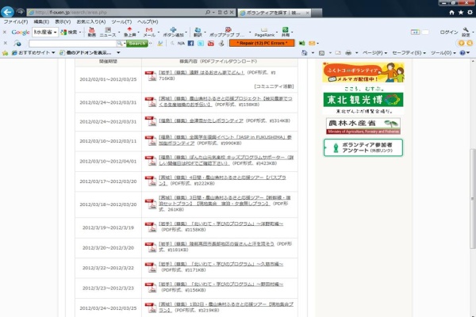Open the 東北観光博 banner
The image size is (476, 317).
pos(363,100)
